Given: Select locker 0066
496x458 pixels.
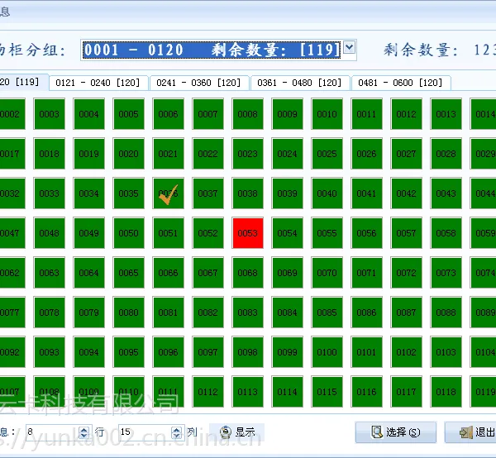Looking at the screenshot, I should [x=169, y=273].
